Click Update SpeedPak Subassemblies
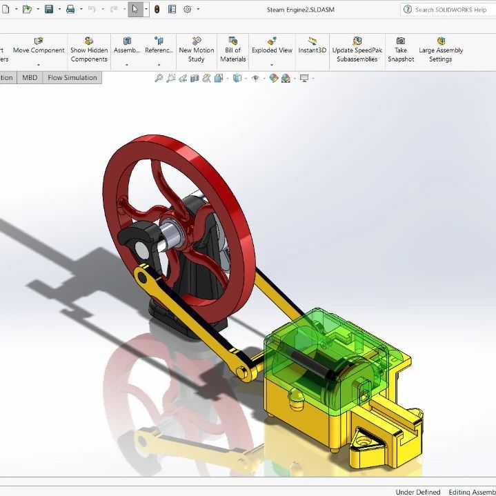 pos(357,50)
